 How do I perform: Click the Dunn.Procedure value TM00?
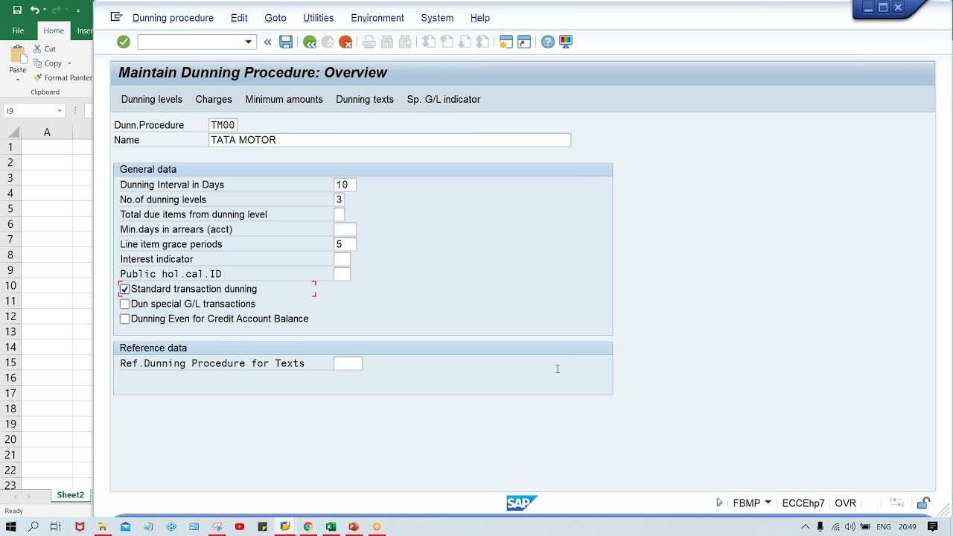[223, 125]
